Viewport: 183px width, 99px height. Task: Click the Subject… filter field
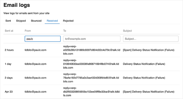(x=151, y=39)
